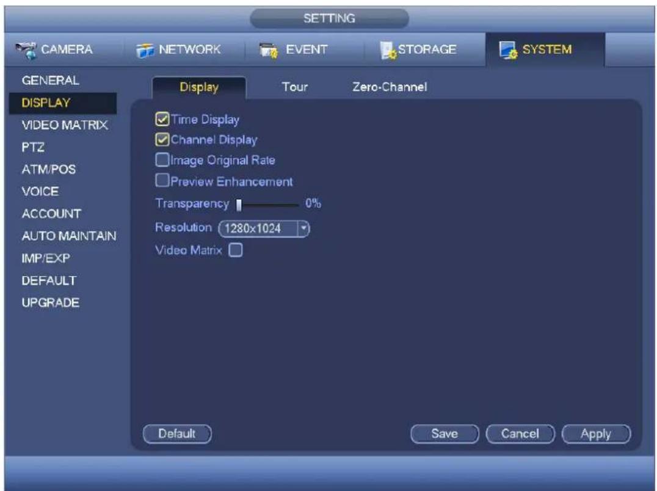Enable Image Original Rate

point(162,159)
